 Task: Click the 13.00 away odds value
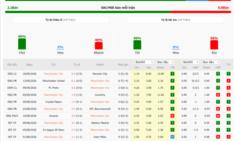[x=161, y=74]
